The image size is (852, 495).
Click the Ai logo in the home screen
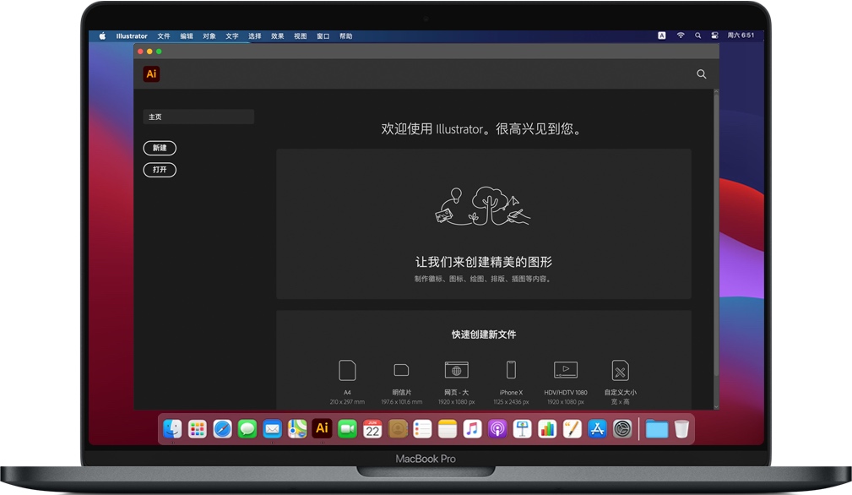coord(151,73)
